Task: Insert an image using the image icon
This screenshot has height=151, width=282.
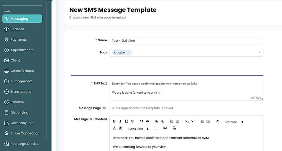Action: (x=165, y=128)
